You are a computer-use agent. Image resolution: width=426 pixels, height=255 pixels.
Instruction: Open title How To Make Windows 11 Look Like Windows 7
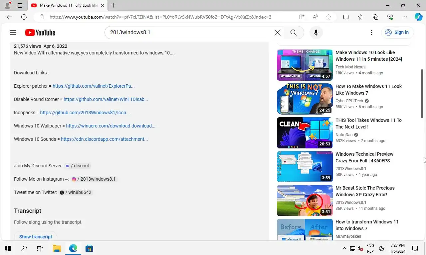point(368,90)
